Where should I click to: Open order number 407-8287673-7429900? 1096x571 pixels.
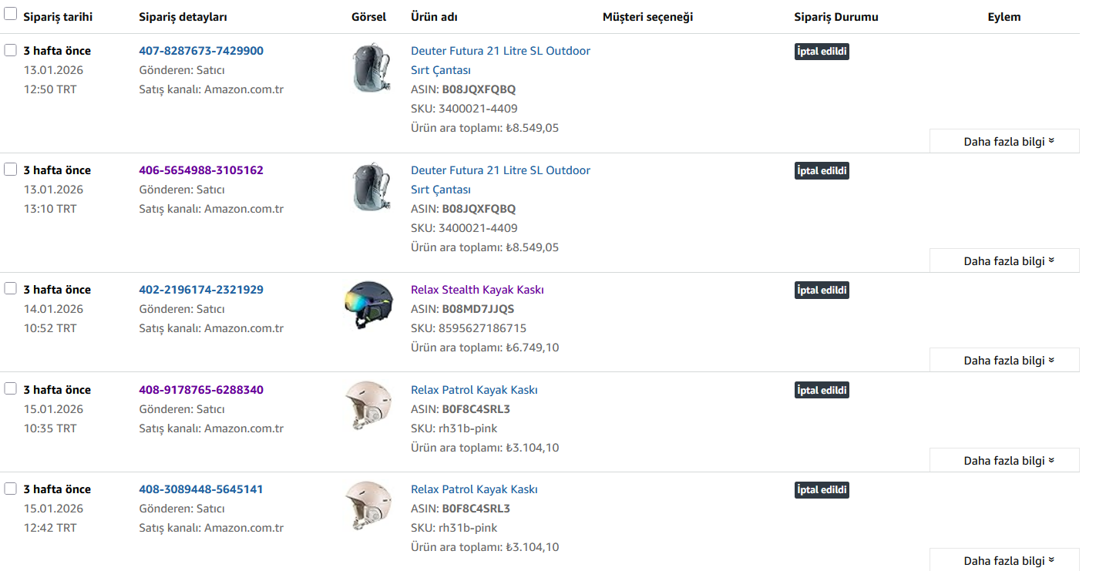201,51
